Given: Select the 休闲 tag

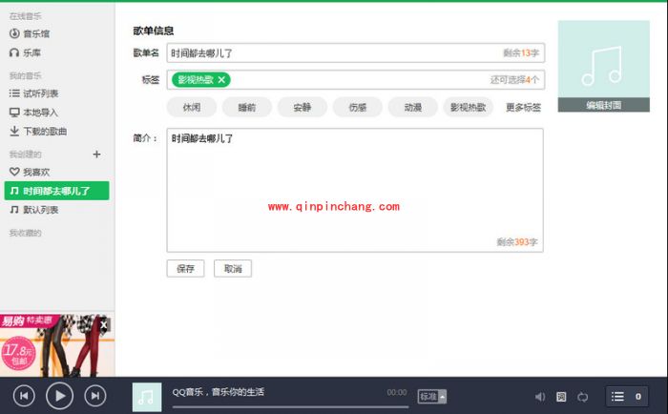Looking at the screenshot, I should pos(192,108).
